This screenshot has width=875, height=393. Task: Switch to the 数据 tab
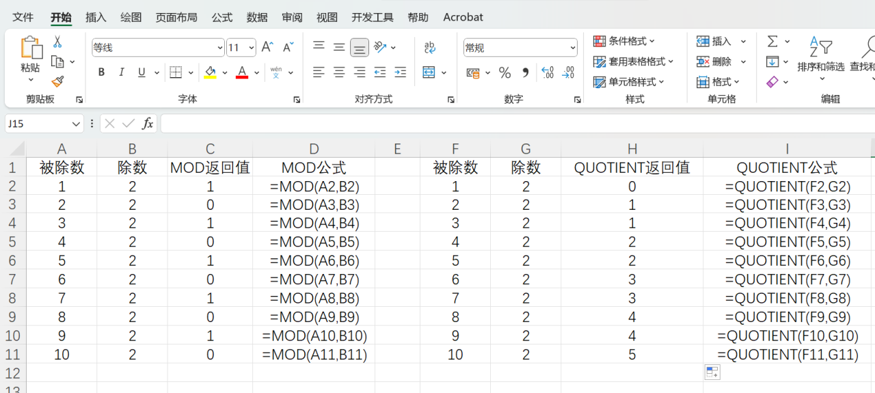257,17
